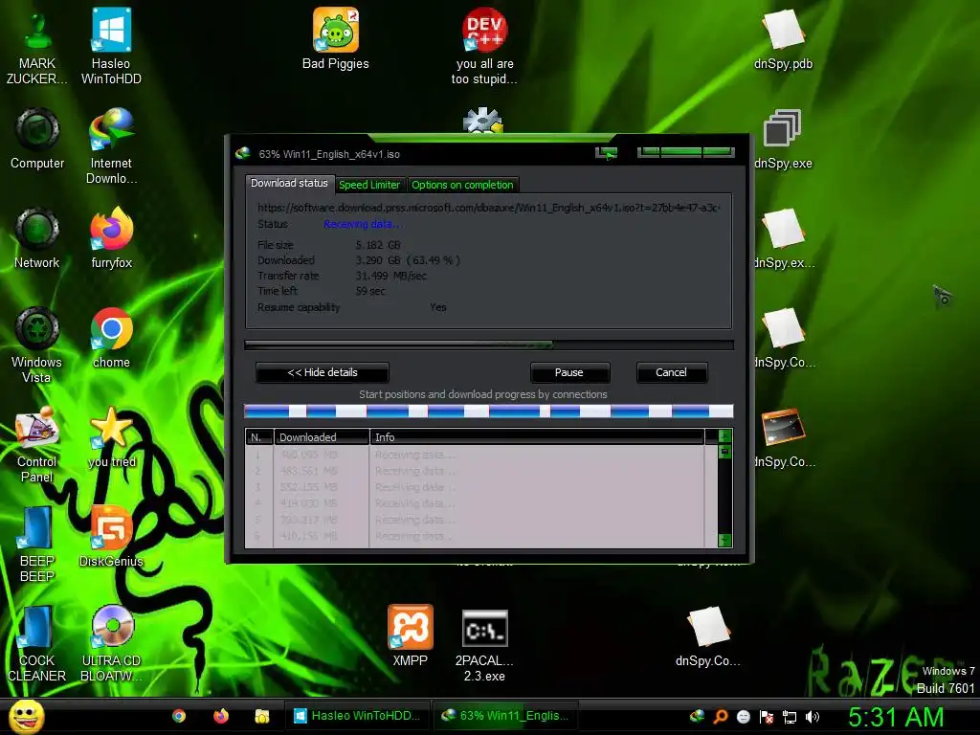Viewport: 980px width, 735px height.
Task: Open Chrome from the taskbar quick launch
Action: (179, 716)
